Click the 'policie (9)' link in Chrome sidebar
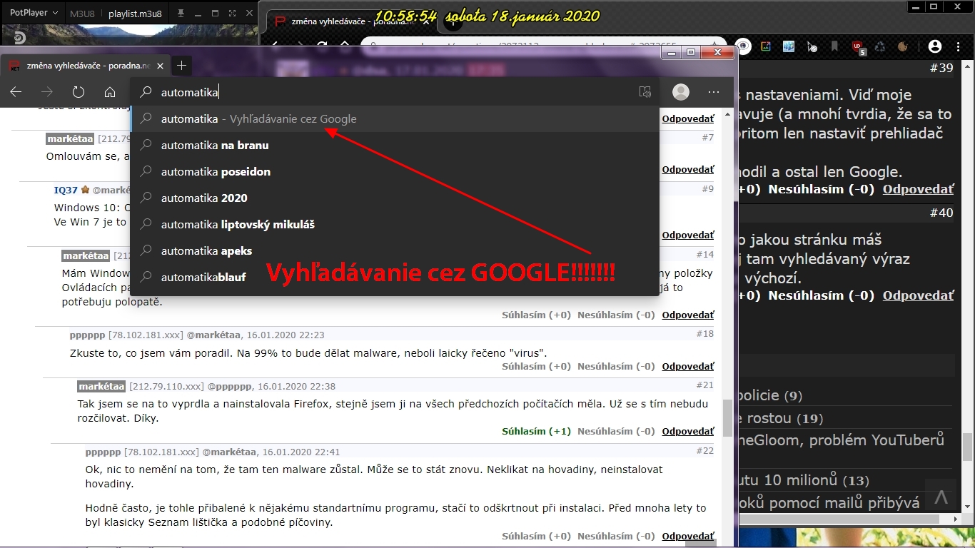 pyautogui.click(x=772, y=396)
